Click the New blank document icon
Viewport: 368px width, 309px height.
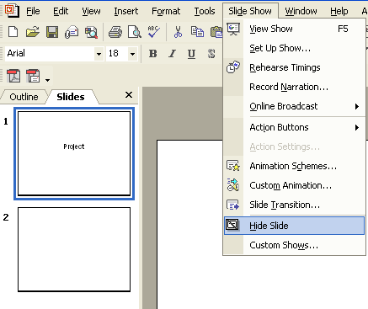[13, 32]
